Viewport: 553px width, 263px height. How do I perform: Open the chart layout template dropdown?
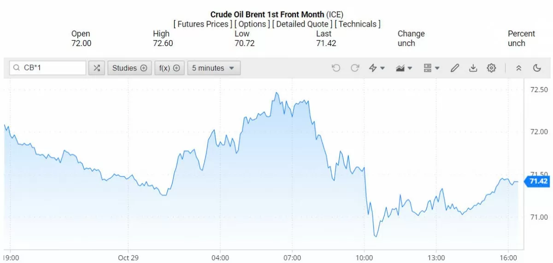431,68
